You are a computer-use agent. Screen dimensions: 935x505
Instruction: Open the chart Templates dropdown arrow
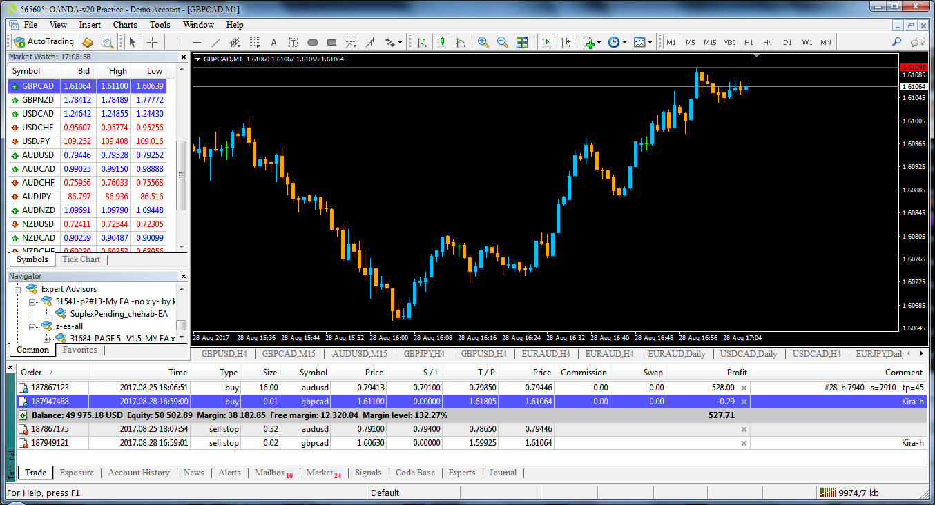652,42
